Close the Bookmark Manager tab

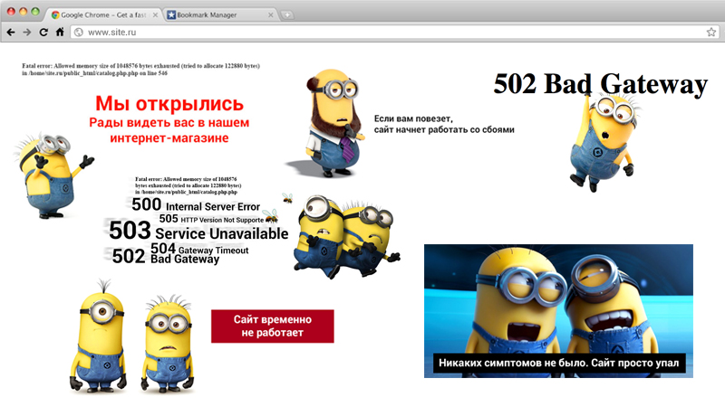pyautogui.click(x=270, y=14)
